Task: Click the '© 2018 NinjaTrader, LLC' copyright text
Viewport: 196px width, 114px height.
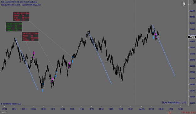Action: 11,104
